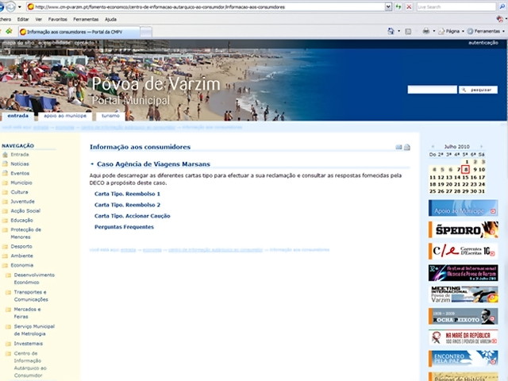
Task: Open the Favoritos menu
Action: point(58,19)
